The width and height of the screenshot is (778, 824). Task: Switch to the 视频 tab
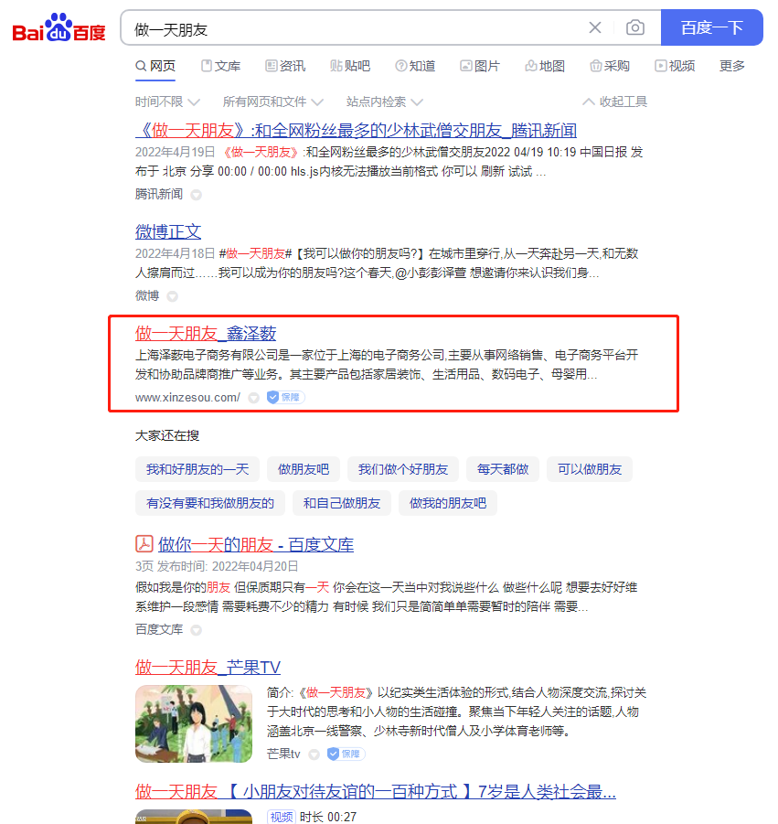[x=675, y=66]
